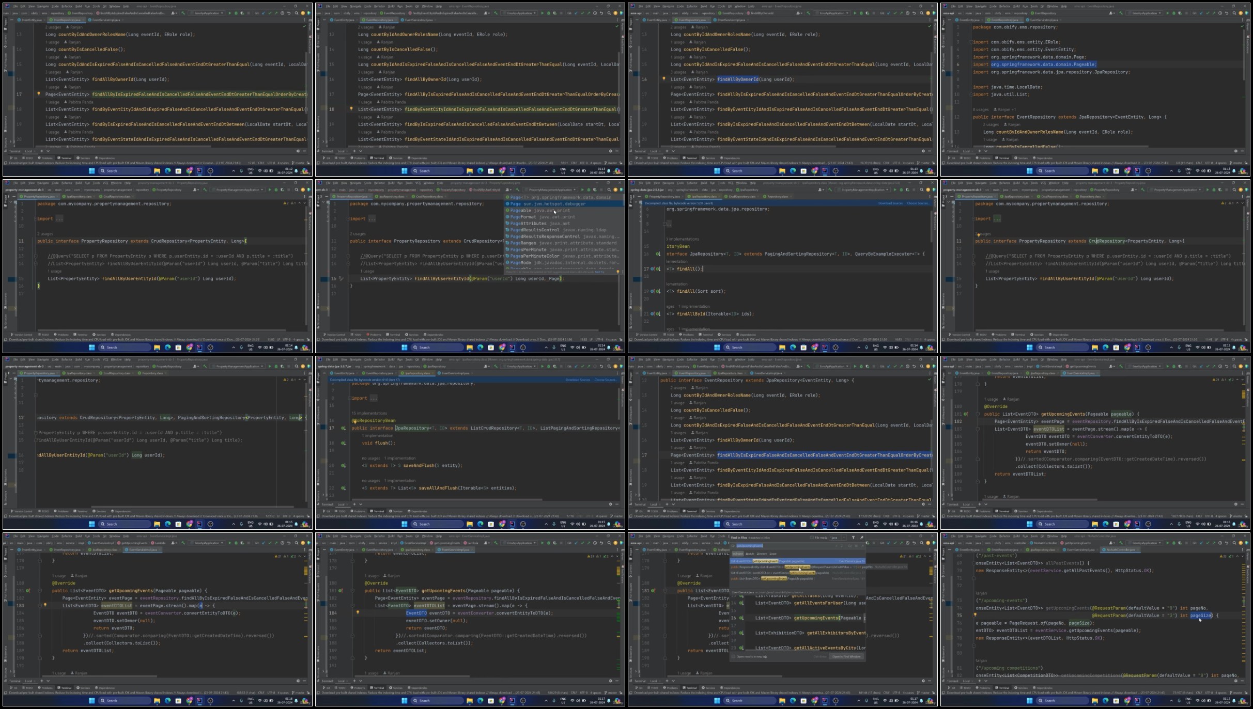Select the EventServiceImpl.java 181 search result row
Screen dimensions: 1253x709
pos(797,578)
